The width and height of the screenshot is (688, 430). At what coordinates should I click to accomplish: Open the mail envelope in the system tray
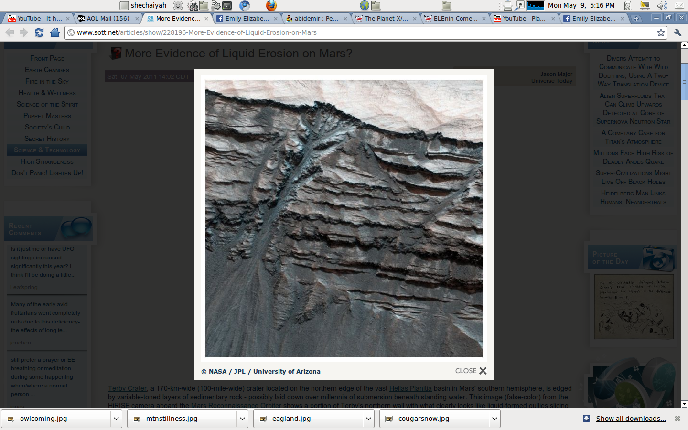679,6
